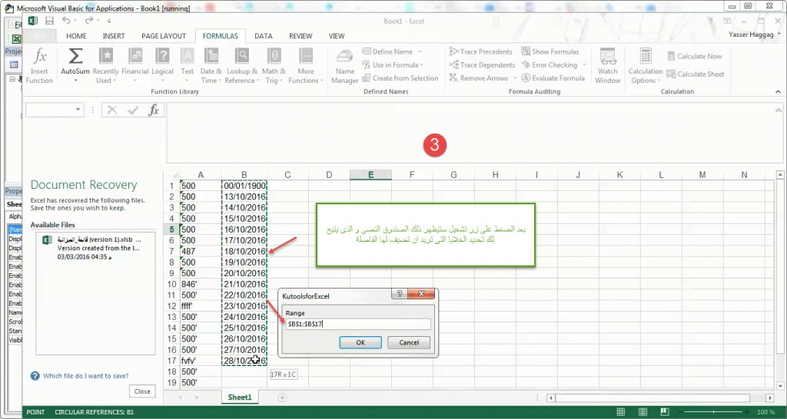Click the help button in KutoolsforExcel dialog
The width and height of the screenshot is (787, 419).
click(x=400, y=294)
